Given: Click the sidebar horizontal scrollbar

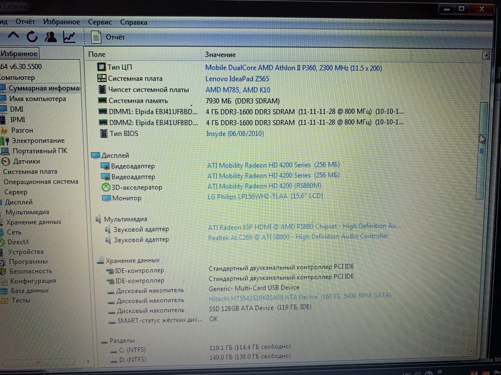Looking at the screenshot, I should tap(39, 362).
